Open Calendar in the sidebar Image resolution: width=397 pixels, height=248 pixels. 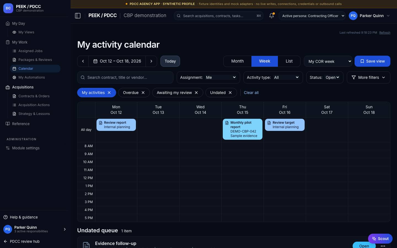pyautogui.click(x=35, y=69)
